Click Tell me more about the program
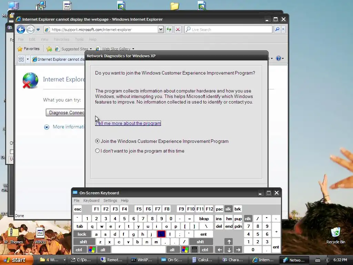This screenshot has height=265, width=353. click(x=128, y=123)
